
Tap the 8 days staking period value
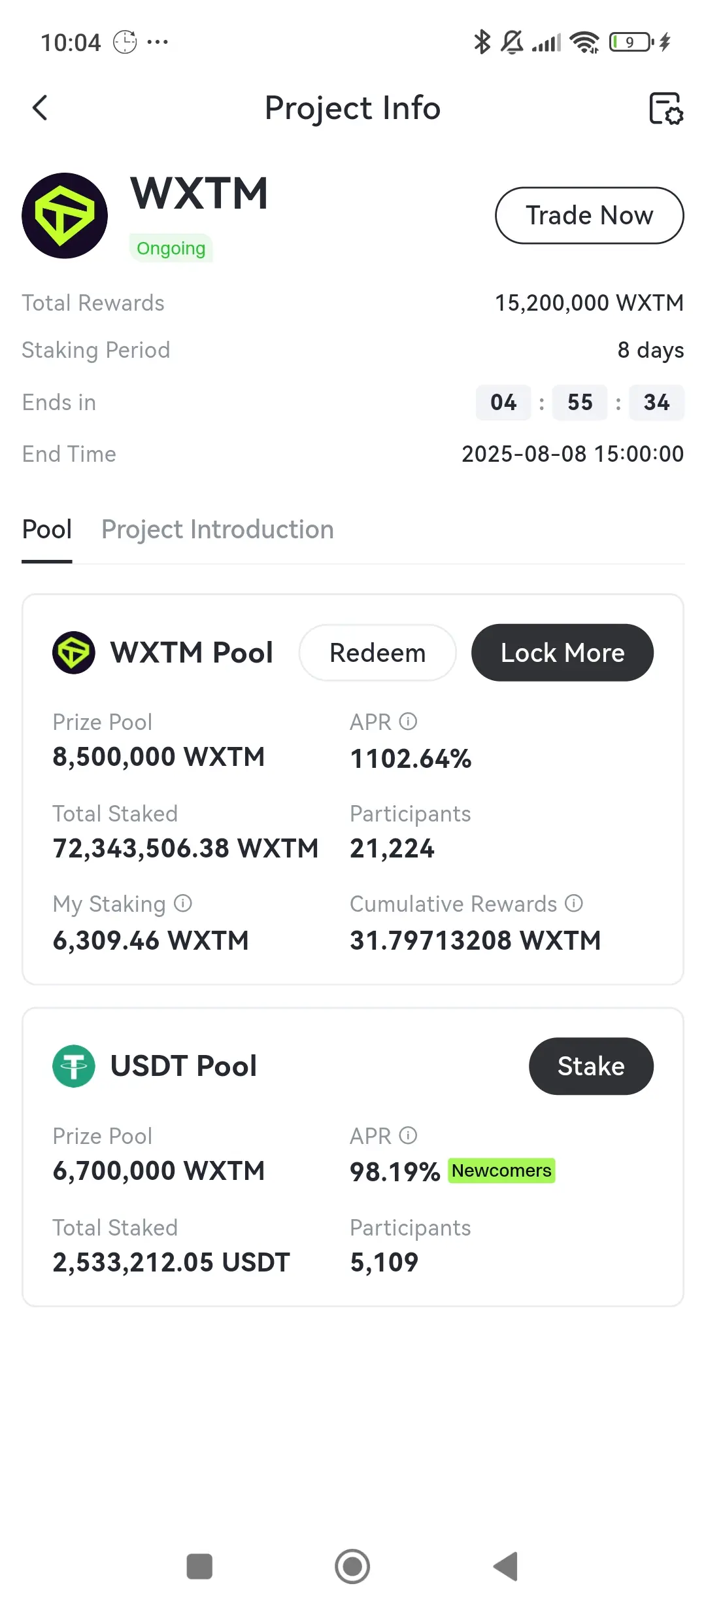(650, 350)
